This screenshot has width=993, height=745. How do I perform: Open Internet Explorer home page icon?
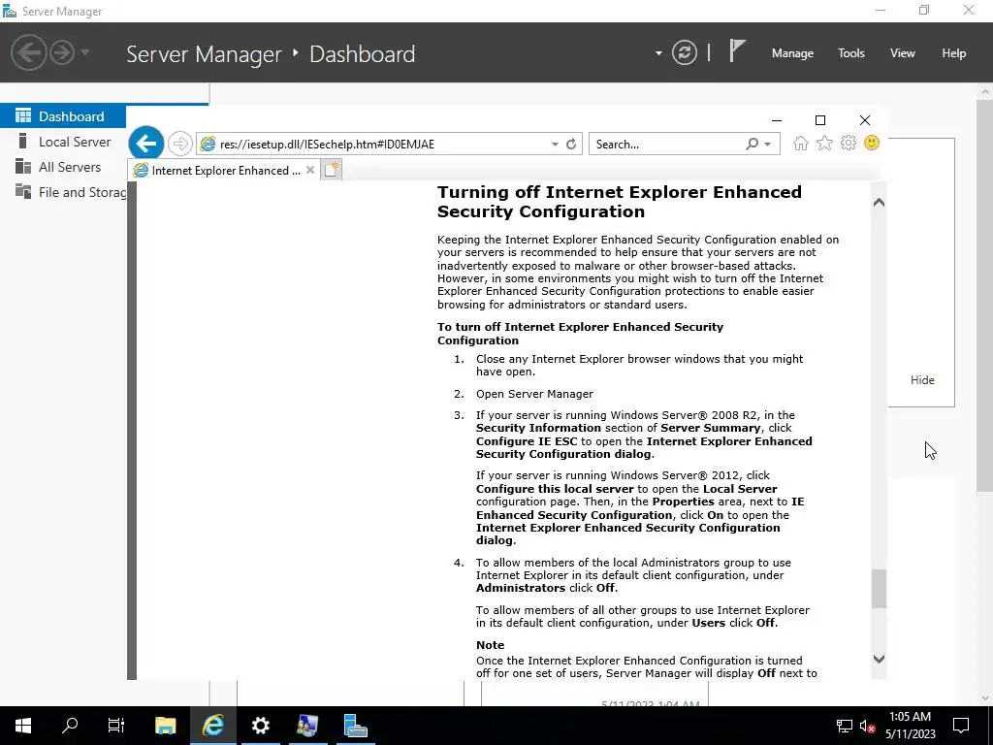[800, 144]
